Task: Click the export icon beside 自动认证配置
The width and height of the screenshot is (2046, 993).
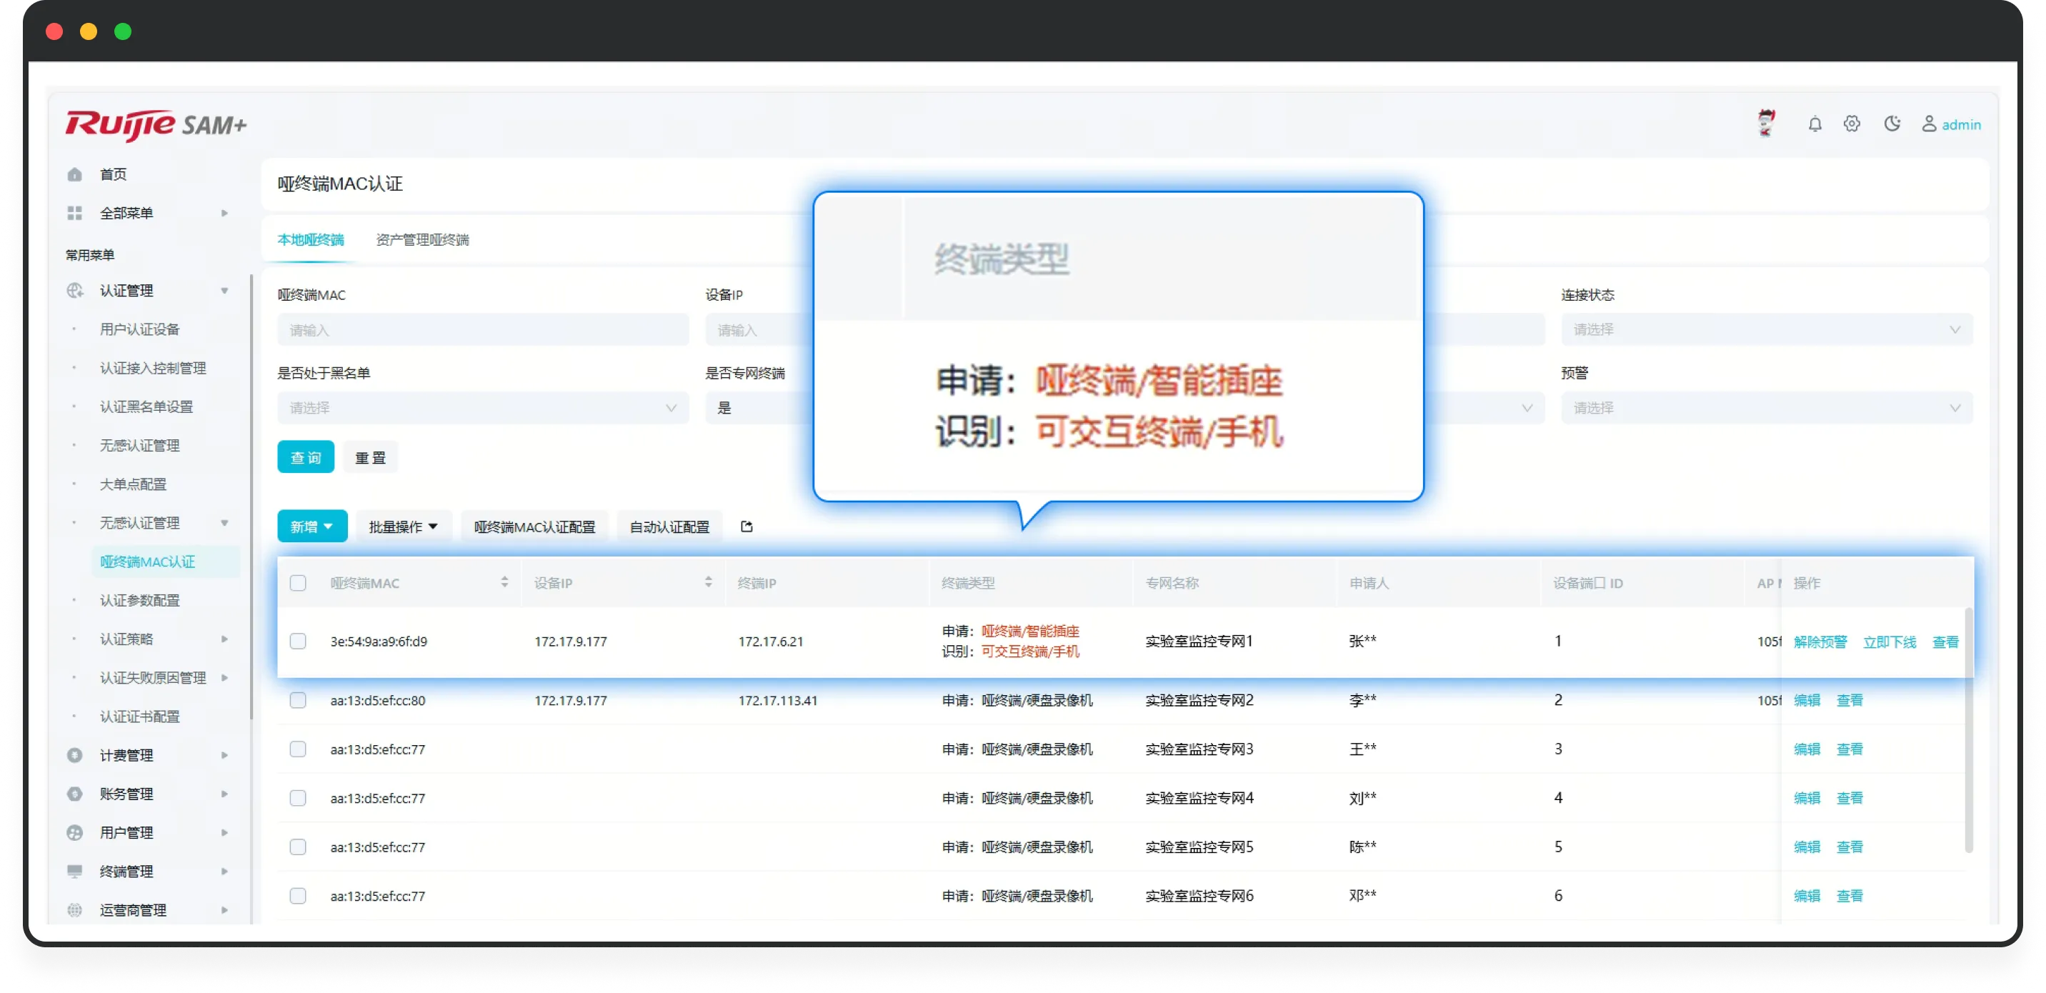Action: pos(747,526)
